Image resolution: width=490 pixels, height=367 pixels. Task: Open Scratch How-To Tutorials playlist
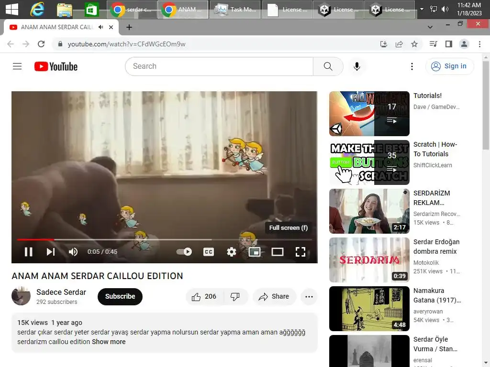(369, 162)
